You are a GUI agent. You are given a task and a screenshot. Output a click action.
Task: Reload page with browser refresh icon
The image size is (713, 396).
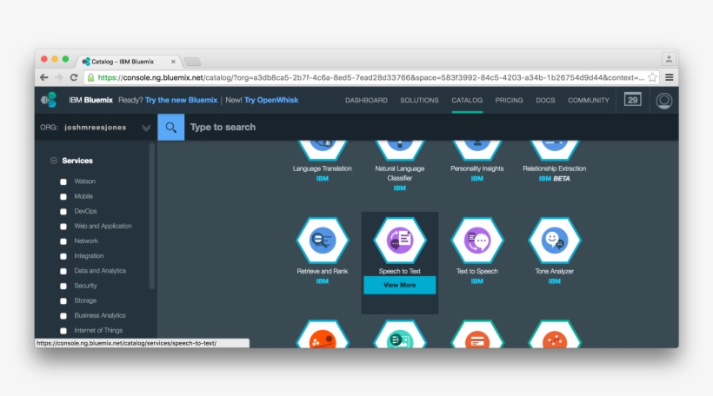[74, 77]
